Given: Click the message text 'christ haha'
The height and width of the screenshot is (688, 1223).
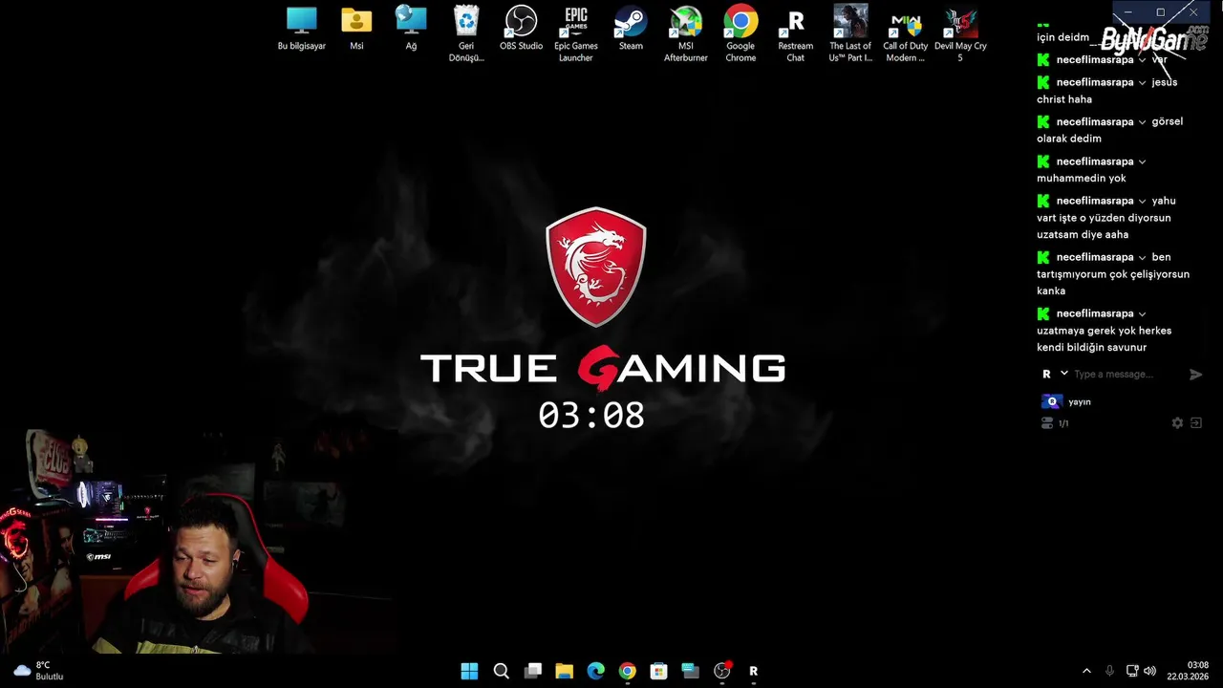Looking at the screenshot, I should click(x=1064, y=99).
